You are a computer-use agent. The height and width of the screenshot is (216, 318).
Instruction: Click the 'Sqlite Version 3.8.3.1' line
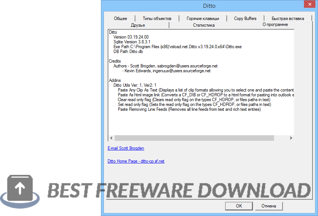click(x=132, y=42)
